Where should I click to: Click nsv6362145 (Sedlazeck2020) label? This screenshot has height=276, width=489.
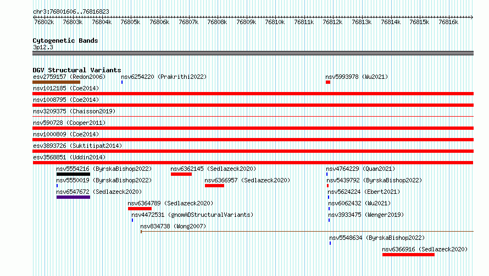tap(213, 169)
